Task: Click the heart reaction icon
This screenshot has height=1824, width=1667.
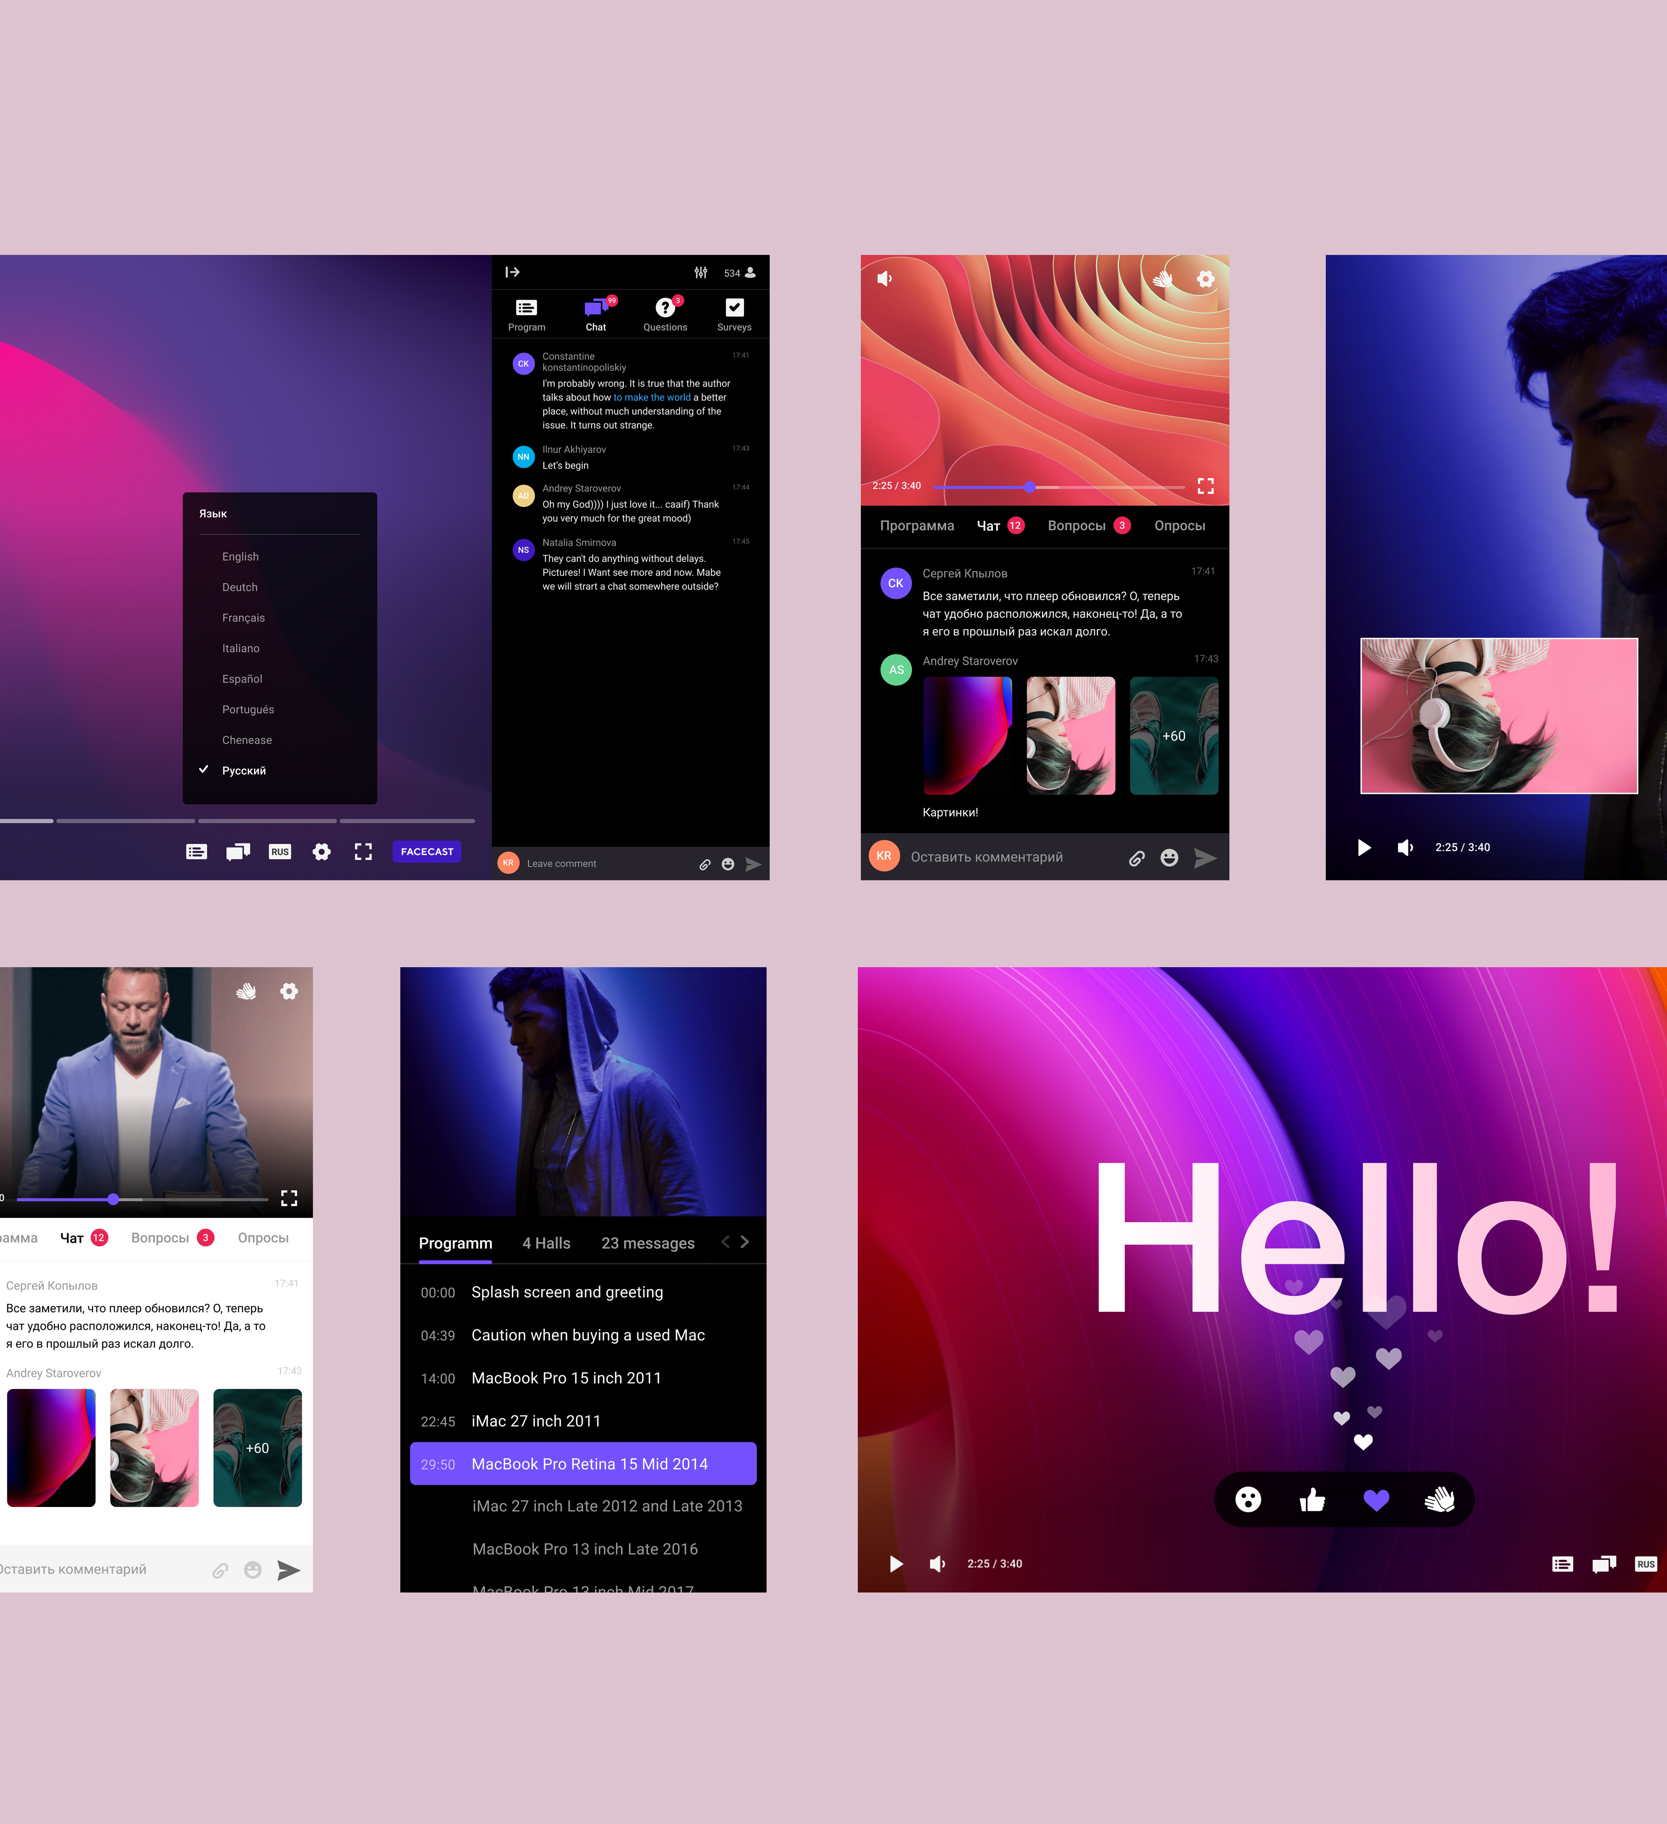Action: point(1376,1500)
